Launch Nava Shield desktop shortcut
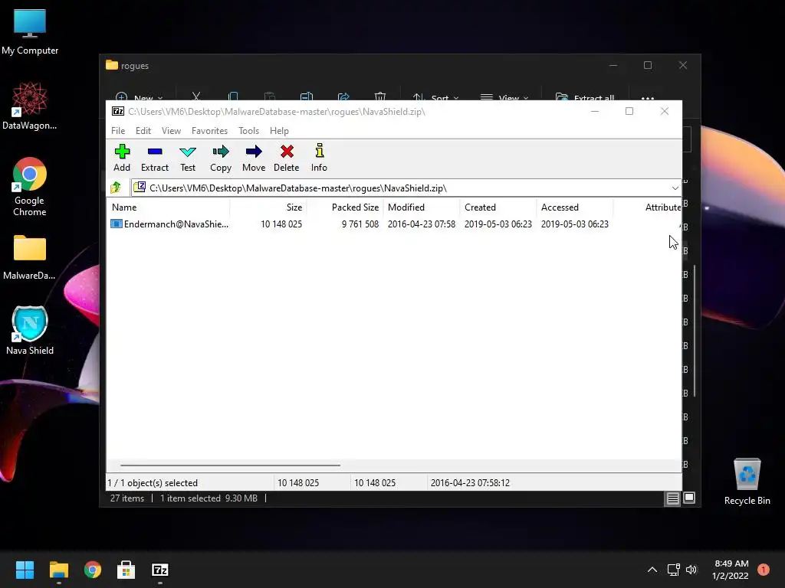 30,331
